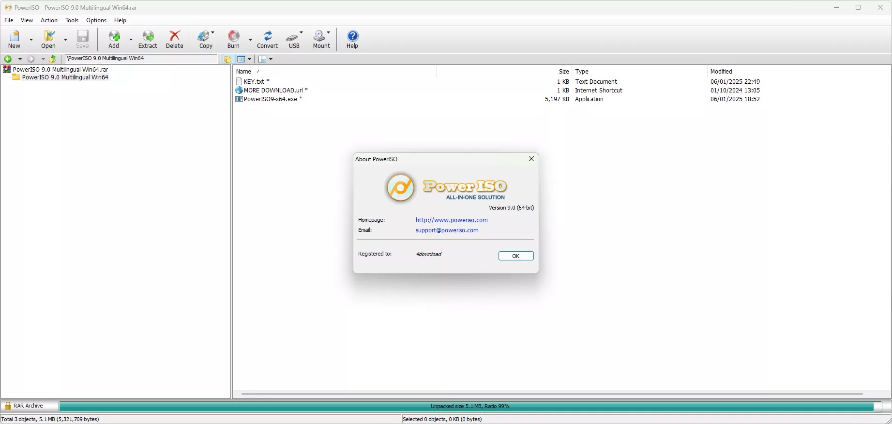The width and height of the screenshot is (892, 424).
Task: Click the New image toolbar icon
Action: click(x=15, y=36)
